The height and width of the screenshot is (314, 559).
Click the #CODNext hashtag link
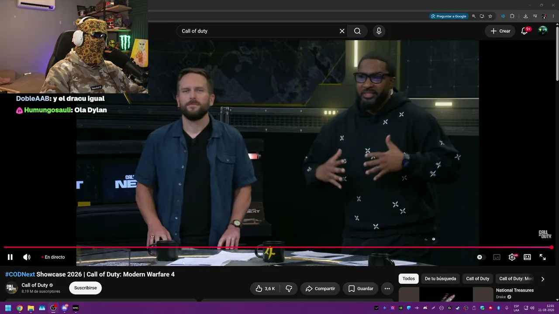[x=20, y=274]
